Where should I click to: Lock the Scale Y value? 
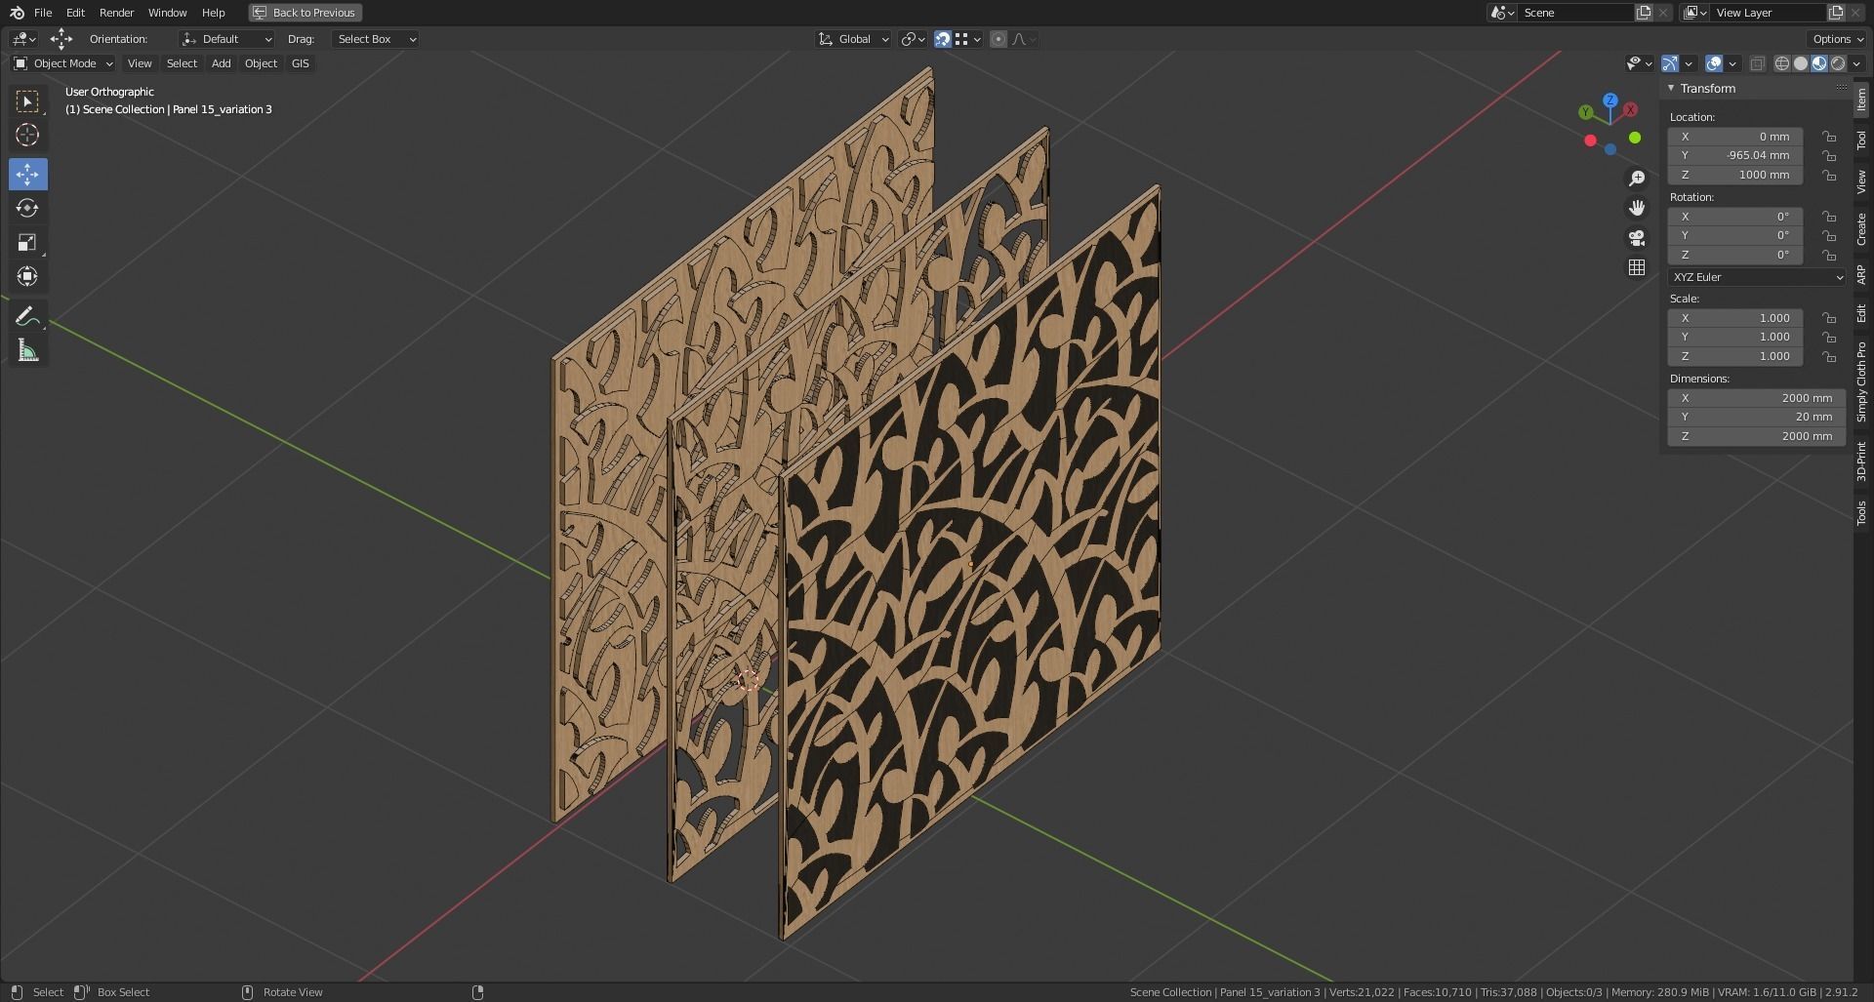click(x=1829, y=338)
